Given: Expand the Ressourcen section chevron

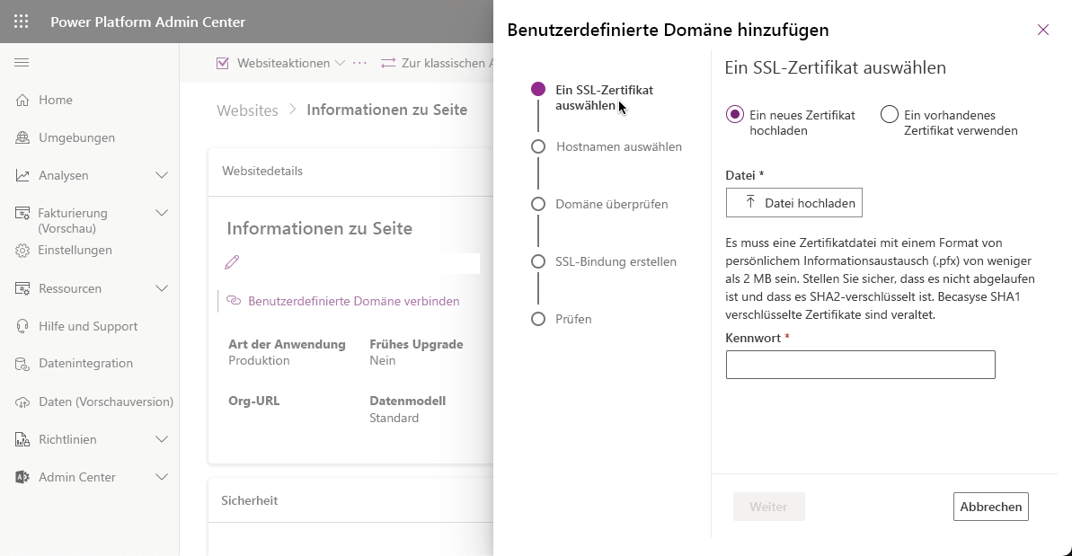Looking at the screenshot, I should click(x=162, y=288).
